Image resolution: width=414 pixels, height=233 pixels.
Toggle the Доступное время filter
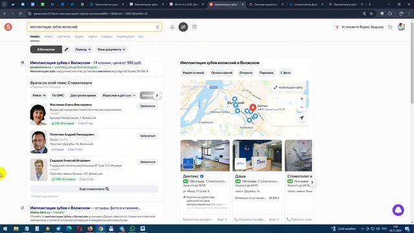coord(83,95)
